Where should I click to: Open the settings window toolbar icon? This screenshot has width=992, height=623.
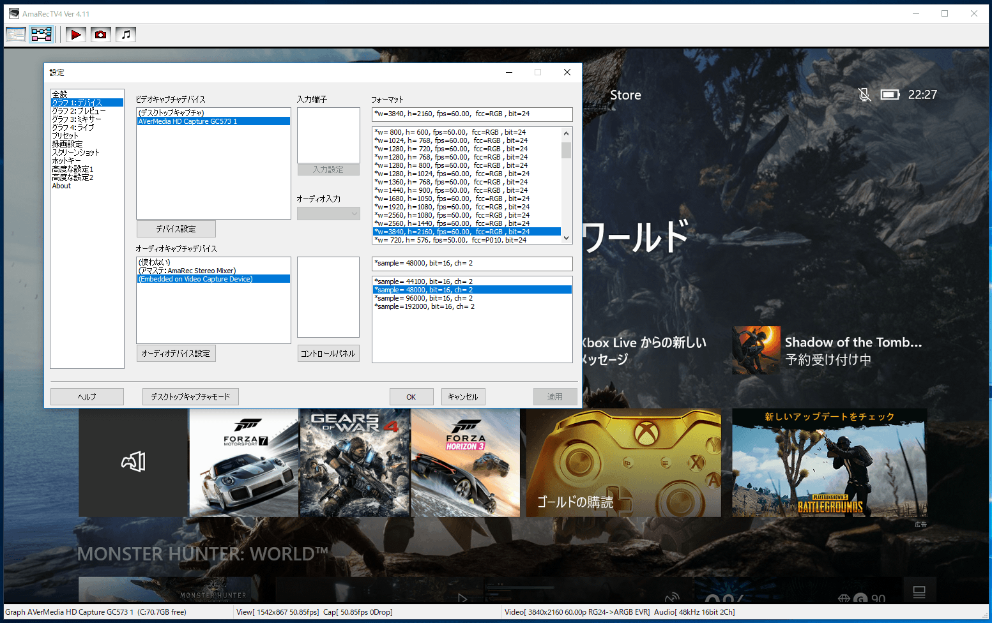point(16,34)
